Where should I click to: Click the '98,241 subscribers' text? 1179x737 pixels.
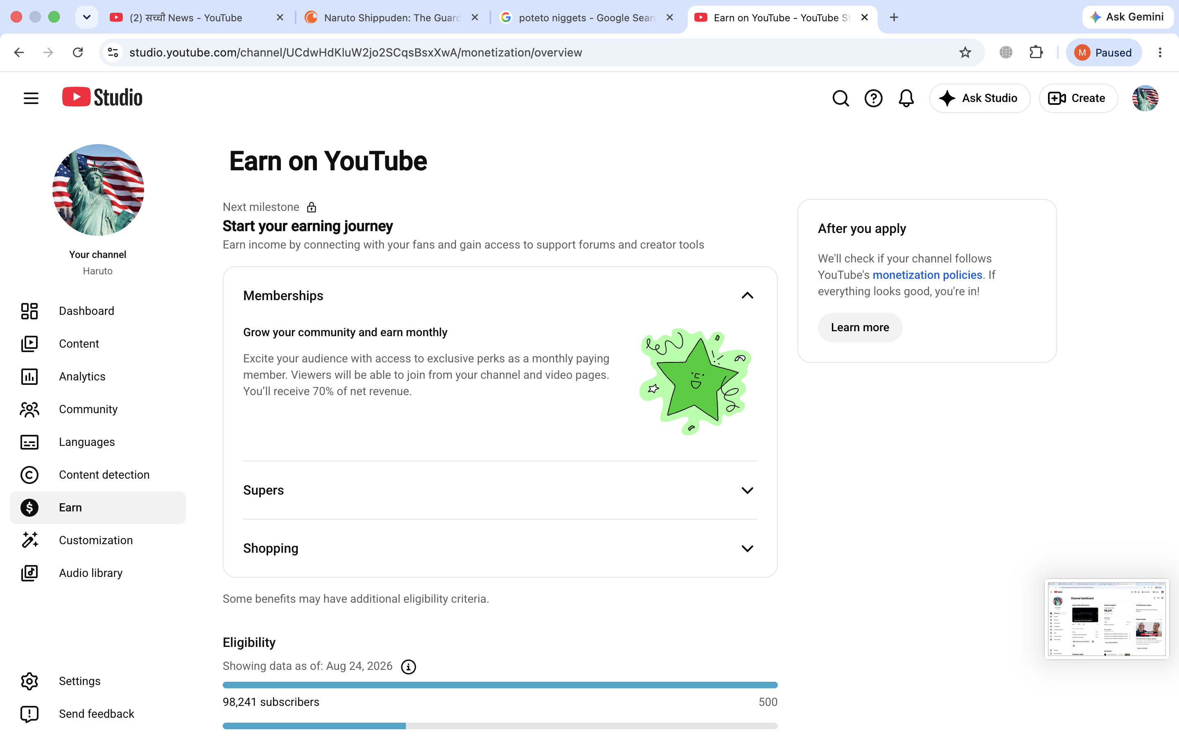pos(271,702)
